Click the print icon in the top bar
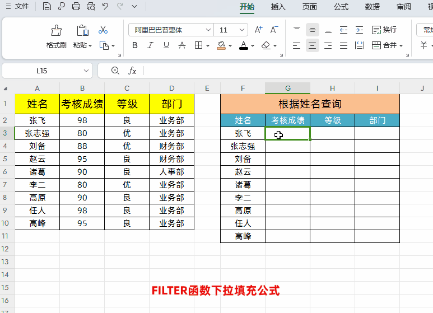This screenshot has width=433, height=313. pos(76,7)
